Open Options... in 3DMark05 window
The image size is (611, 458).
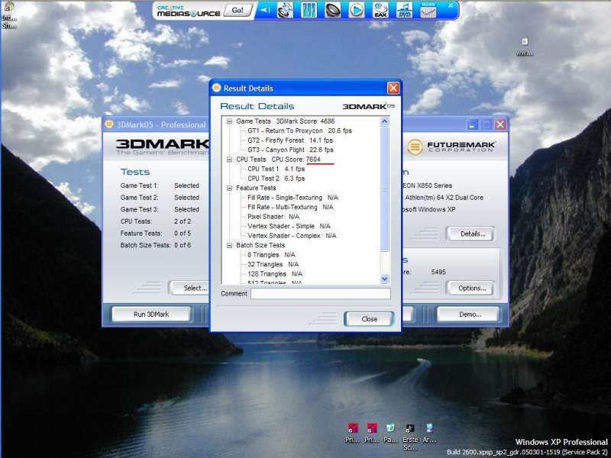pyautogui.click(x=472, y=289)
